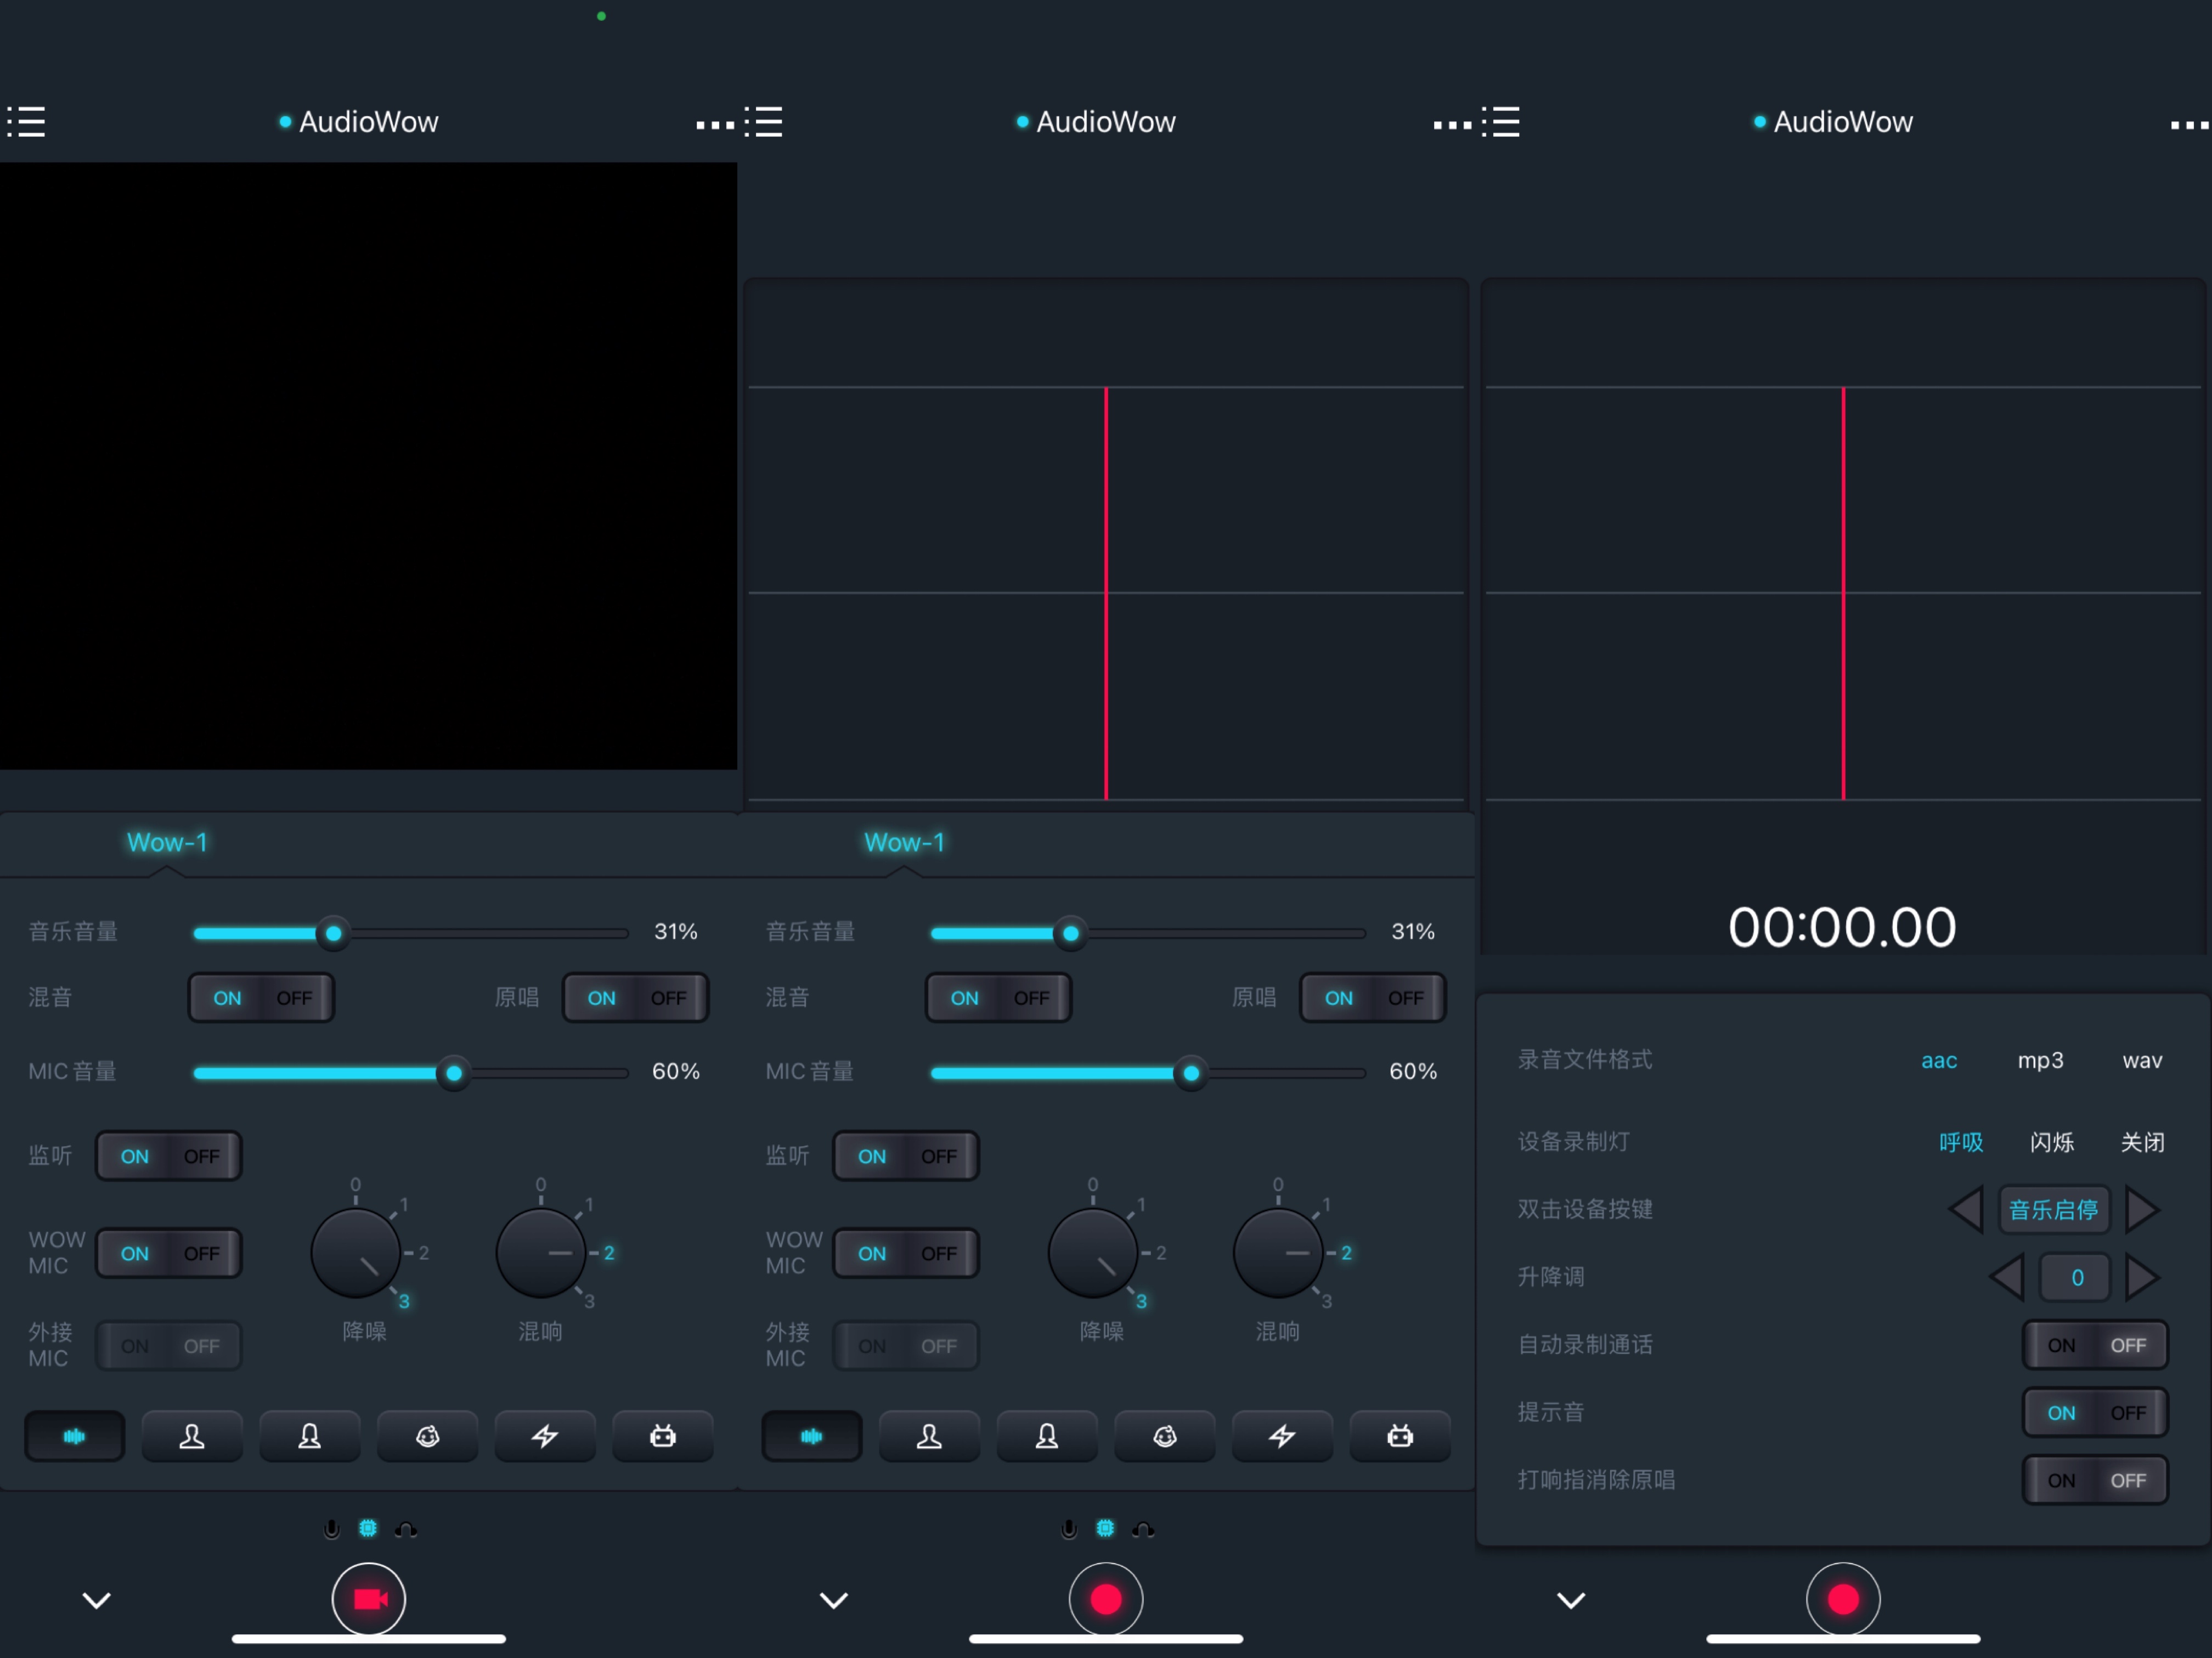Screen dimensions: 2212x1658
Task: Toggle 打响指消除原唱 switch
Action: [2095, 1480]
